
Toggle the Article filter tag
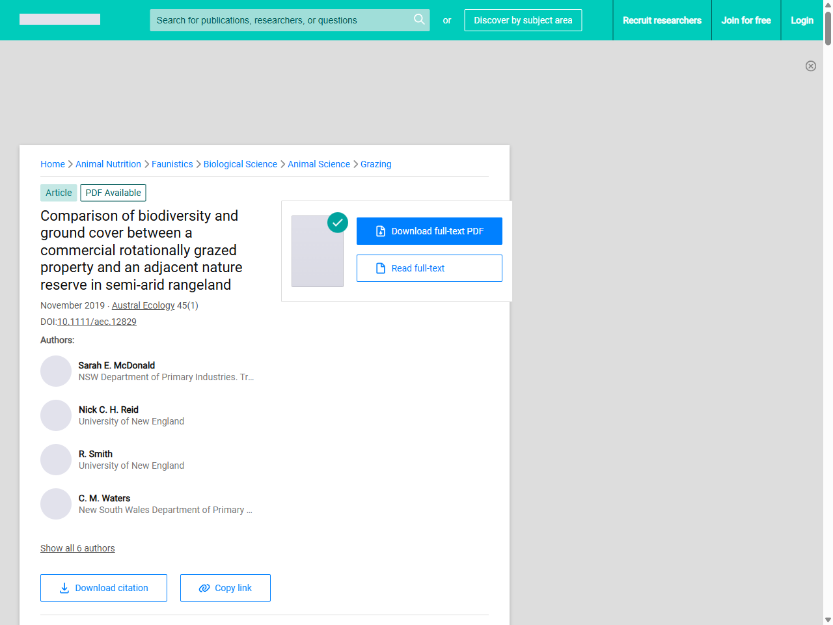pos(58,193)
